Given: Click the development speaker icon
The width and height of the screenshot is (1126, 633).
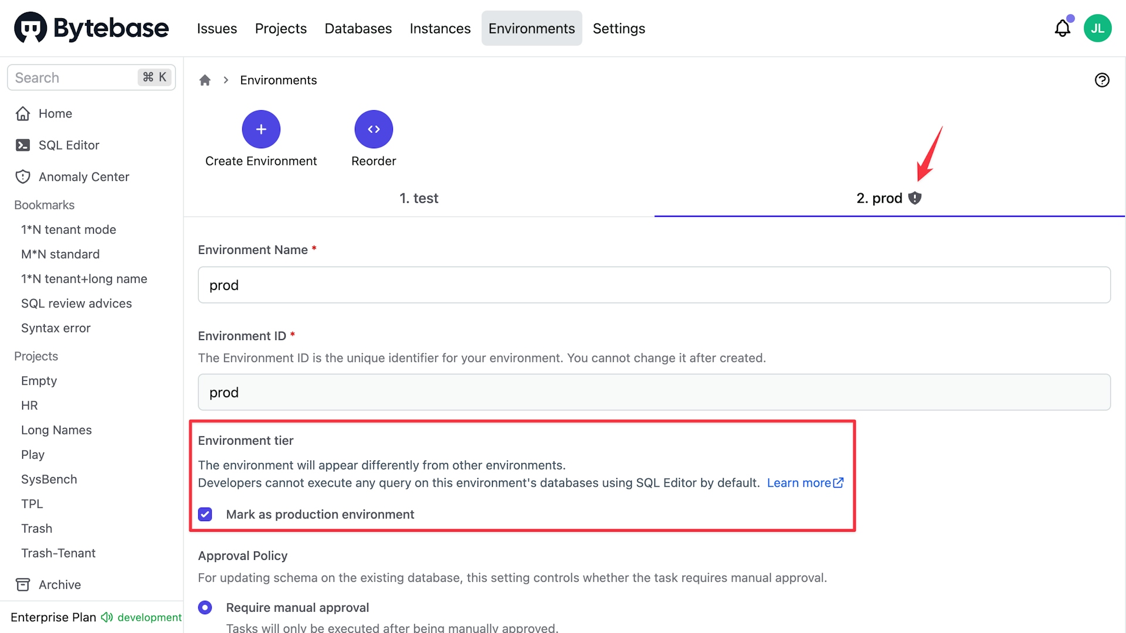Looking at the screenshot, I should pos(107,617).
